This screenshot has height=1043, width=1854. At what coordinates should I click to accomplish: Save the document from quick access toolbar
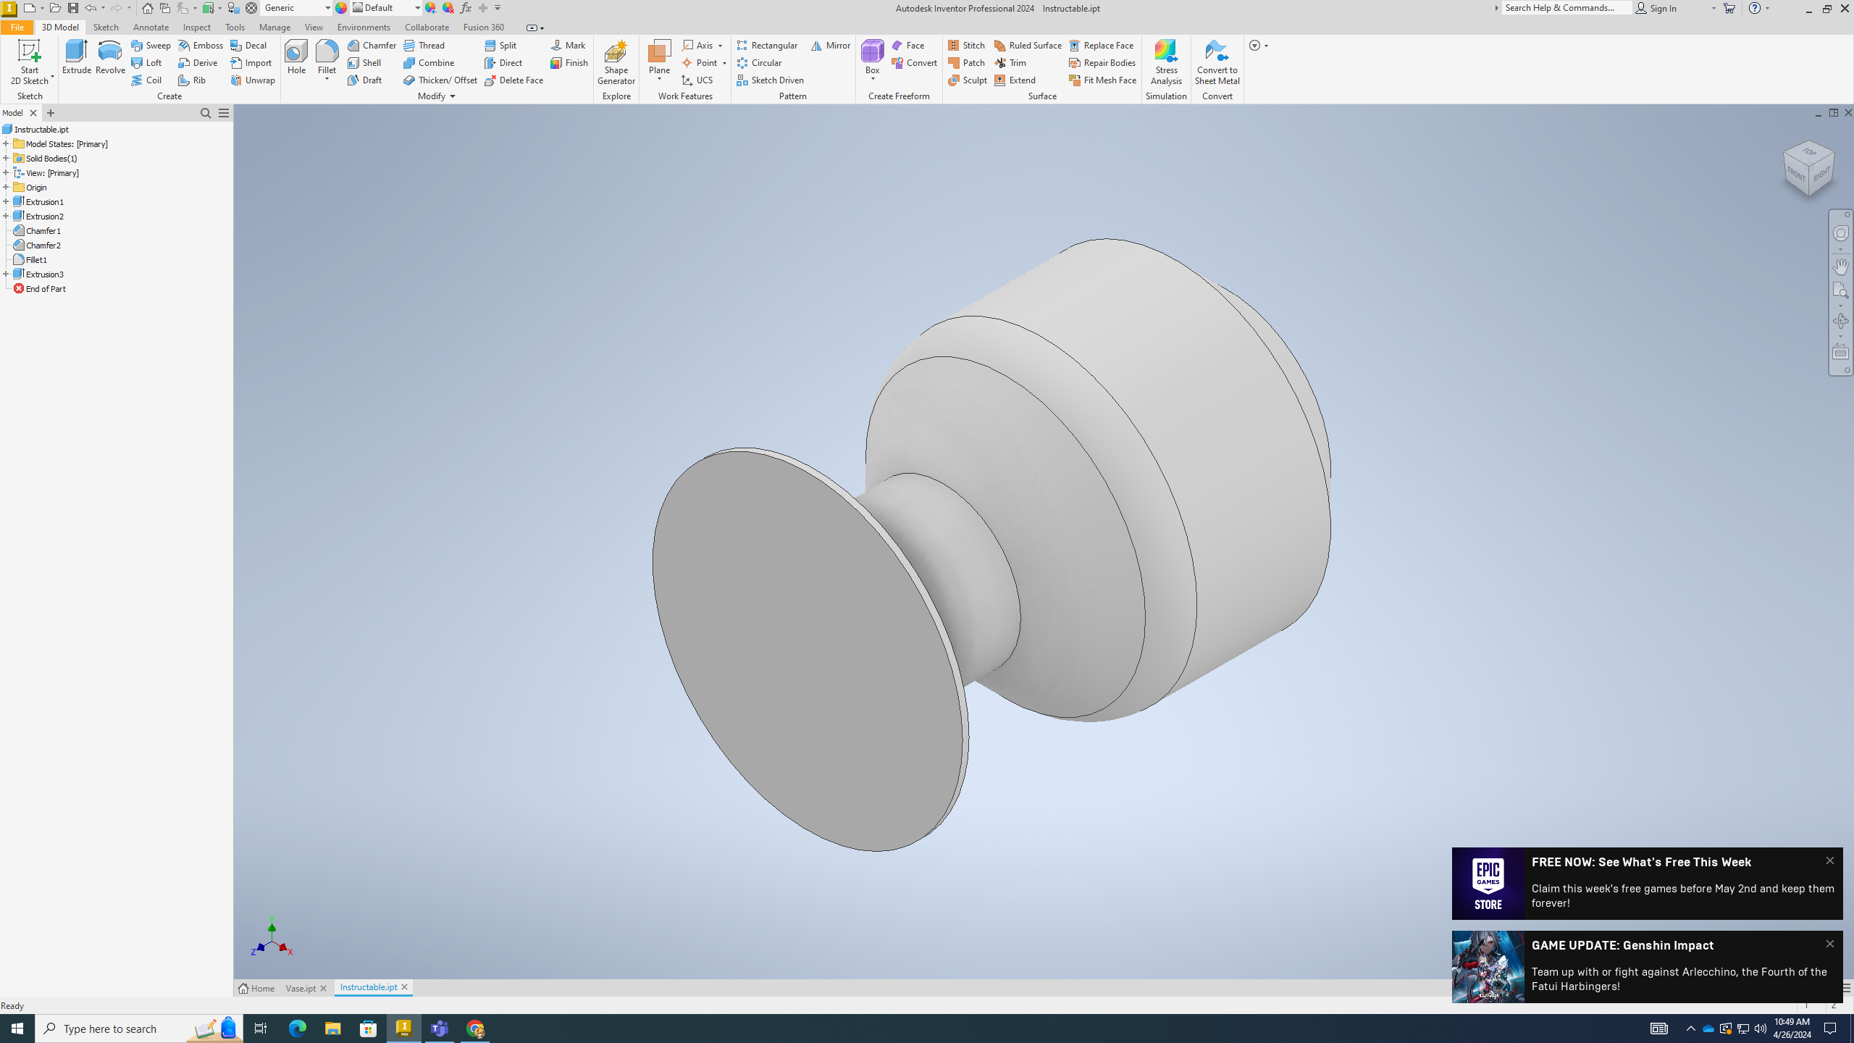point(73,8)
